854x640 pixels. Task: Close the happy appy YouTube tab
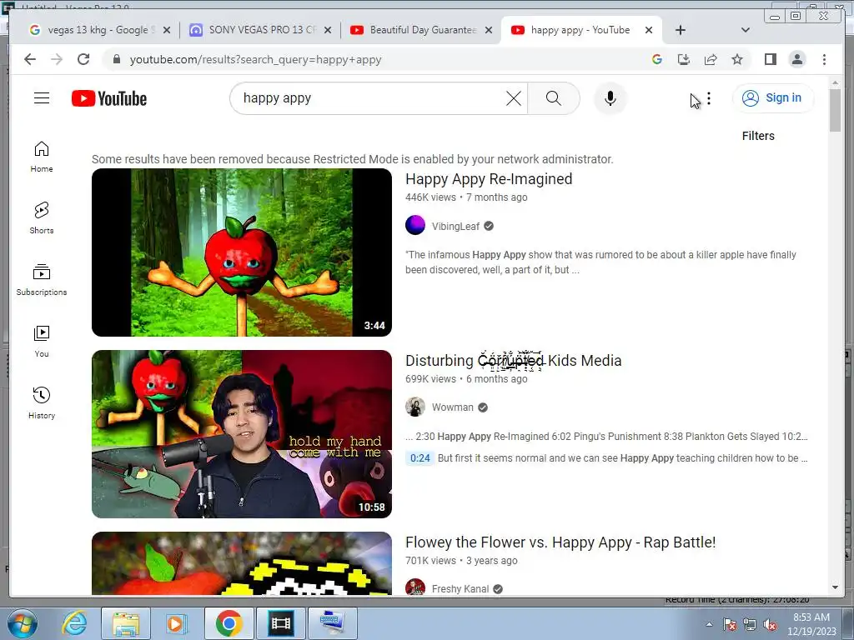pyautogui.click(x=649, y=31)
